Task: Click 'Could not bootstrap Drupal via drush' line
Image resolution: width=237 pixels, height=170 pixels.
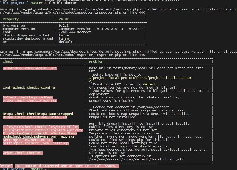Action: click(x=140, y=114)
